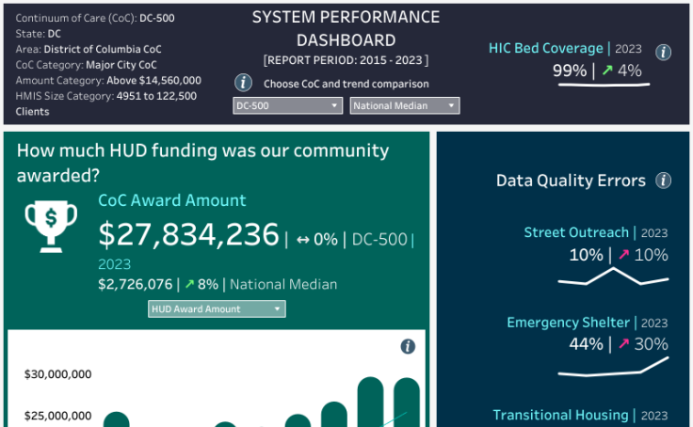Viewport: 693px width, 427px height.
Task: Open the National Median comparison dropdown
Action: [405, 106]
